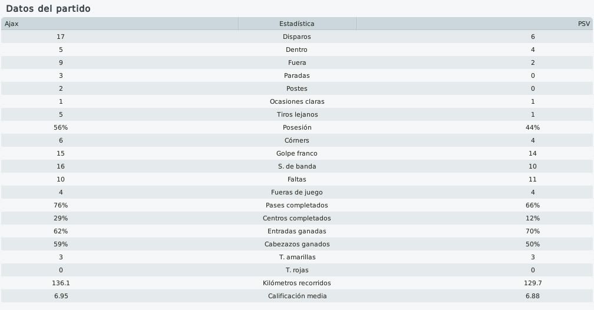Click the Fueras de juego label
The width and height of the screenshot is (594, 310).
[297, 192]
